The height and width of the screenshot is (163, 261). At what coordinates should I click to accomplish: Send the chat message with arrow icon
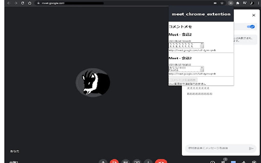pyautogui.click(x=251, y=148)
